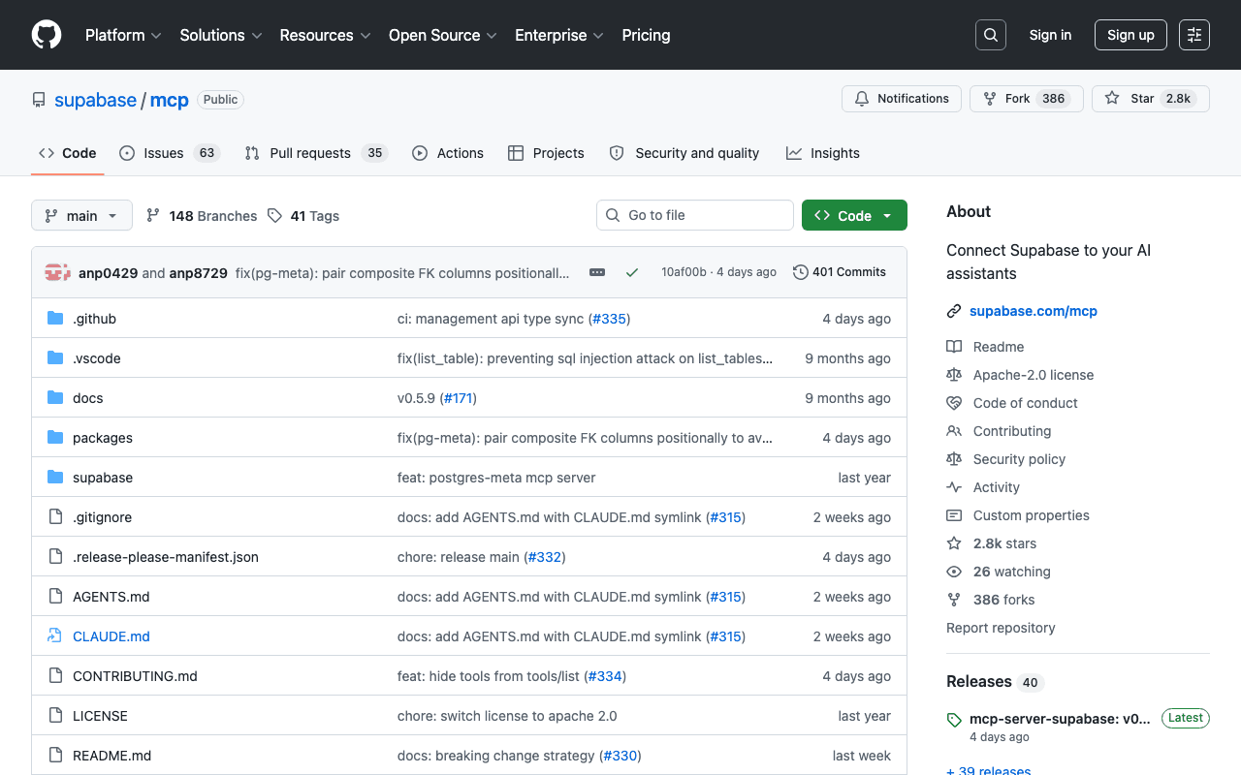Open the .gitignore file
The height and width of the screenshot is (775, 1241).
pos(102,517)
